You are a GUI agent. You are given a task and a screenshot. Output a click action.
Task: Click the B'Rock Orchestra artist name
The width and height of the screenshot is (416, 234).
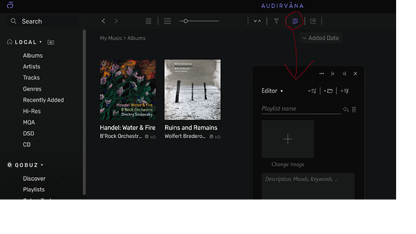pyautogui.click(x=121, y=136)
